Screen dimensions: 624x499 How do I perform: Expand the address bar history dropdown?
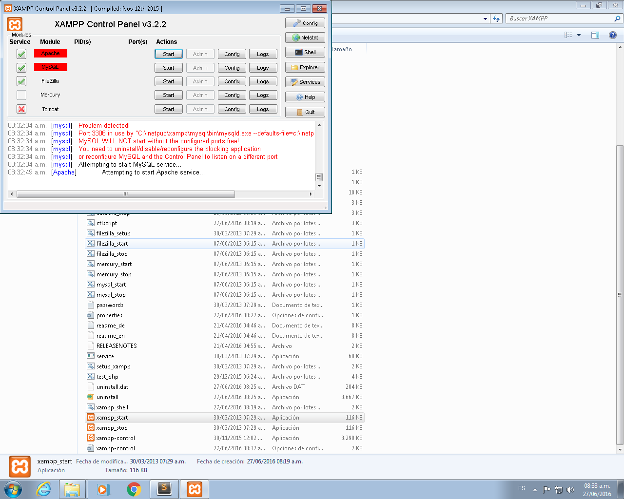[x=485, y=19]
